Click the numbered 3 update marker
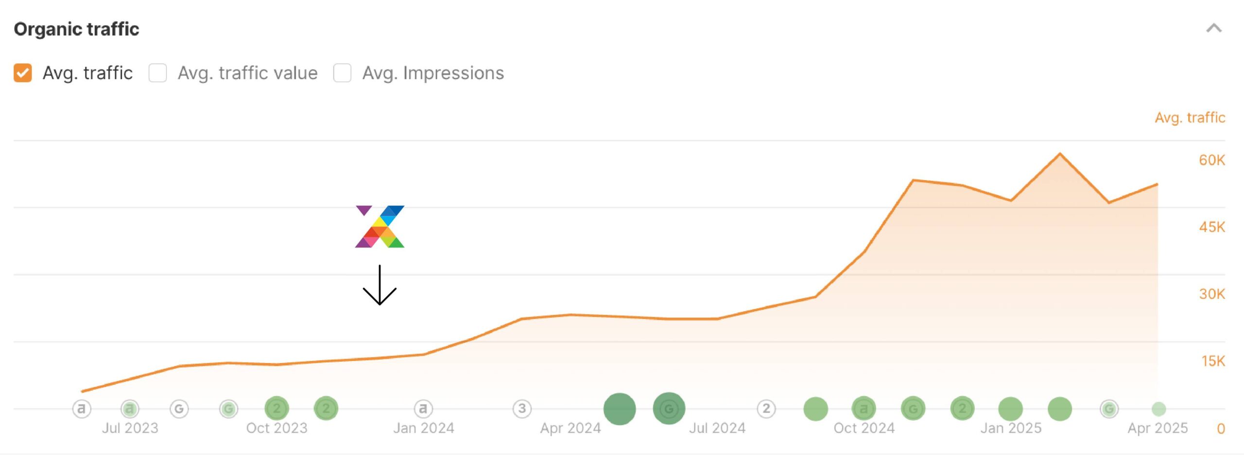This screenshot has height=464, width=1244. click(522, 409)
